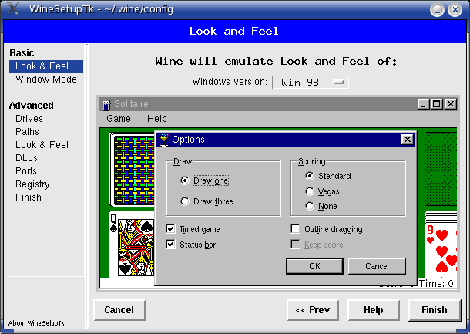Click the Time: 0 status text
Image resolution: width=470 pixels, height=334 pixels.
coord(436,284)
